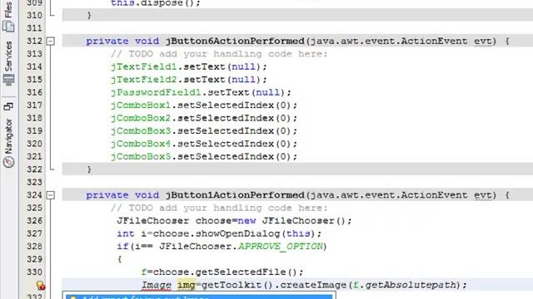The width and height of the screenshot is (533, 299).
Task: Collapse the jButton1ActionPerformed method fold
Action: [x=50, y=195]
